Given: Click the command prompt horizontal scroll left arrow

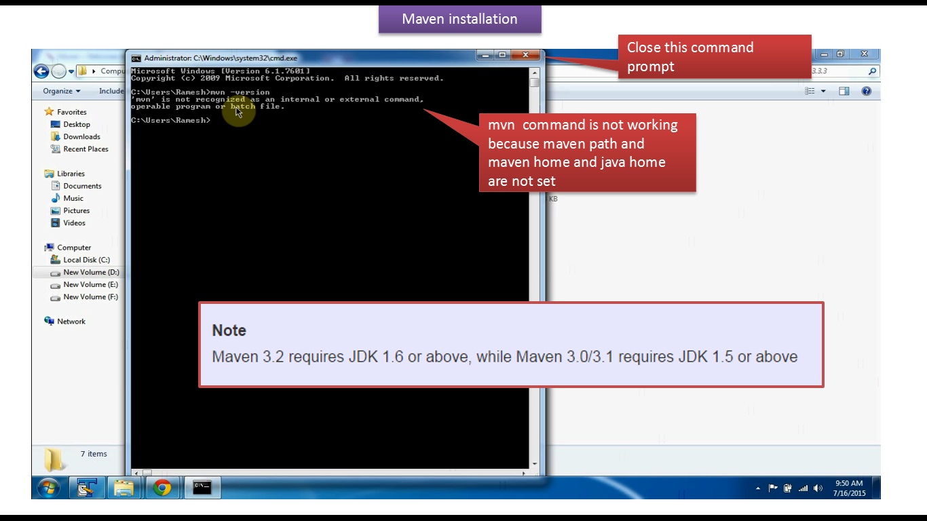Looking at the screenshot, I should pyautogui.click(x=136, y=473).
